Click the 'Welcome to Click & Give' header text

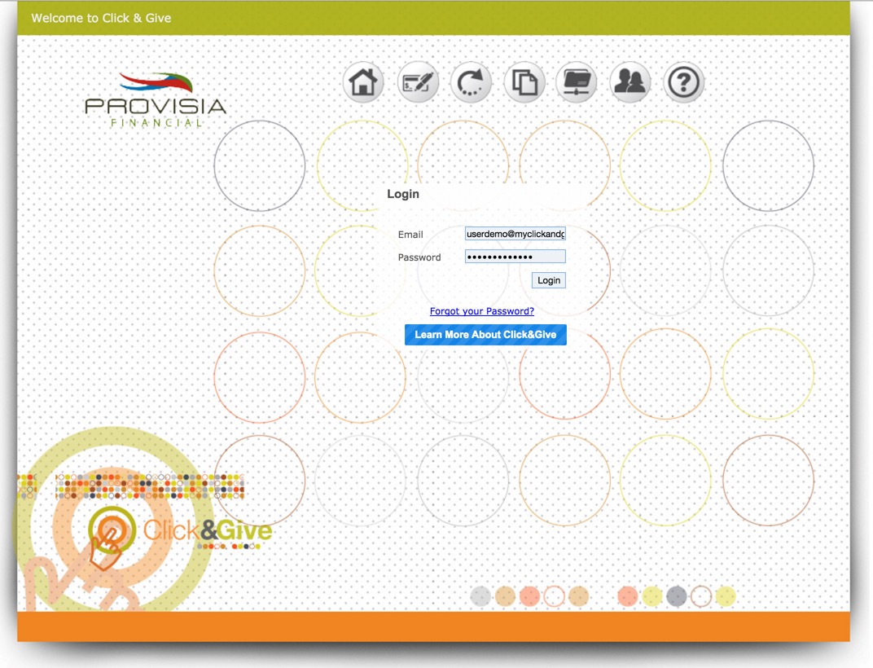(101, 18)
